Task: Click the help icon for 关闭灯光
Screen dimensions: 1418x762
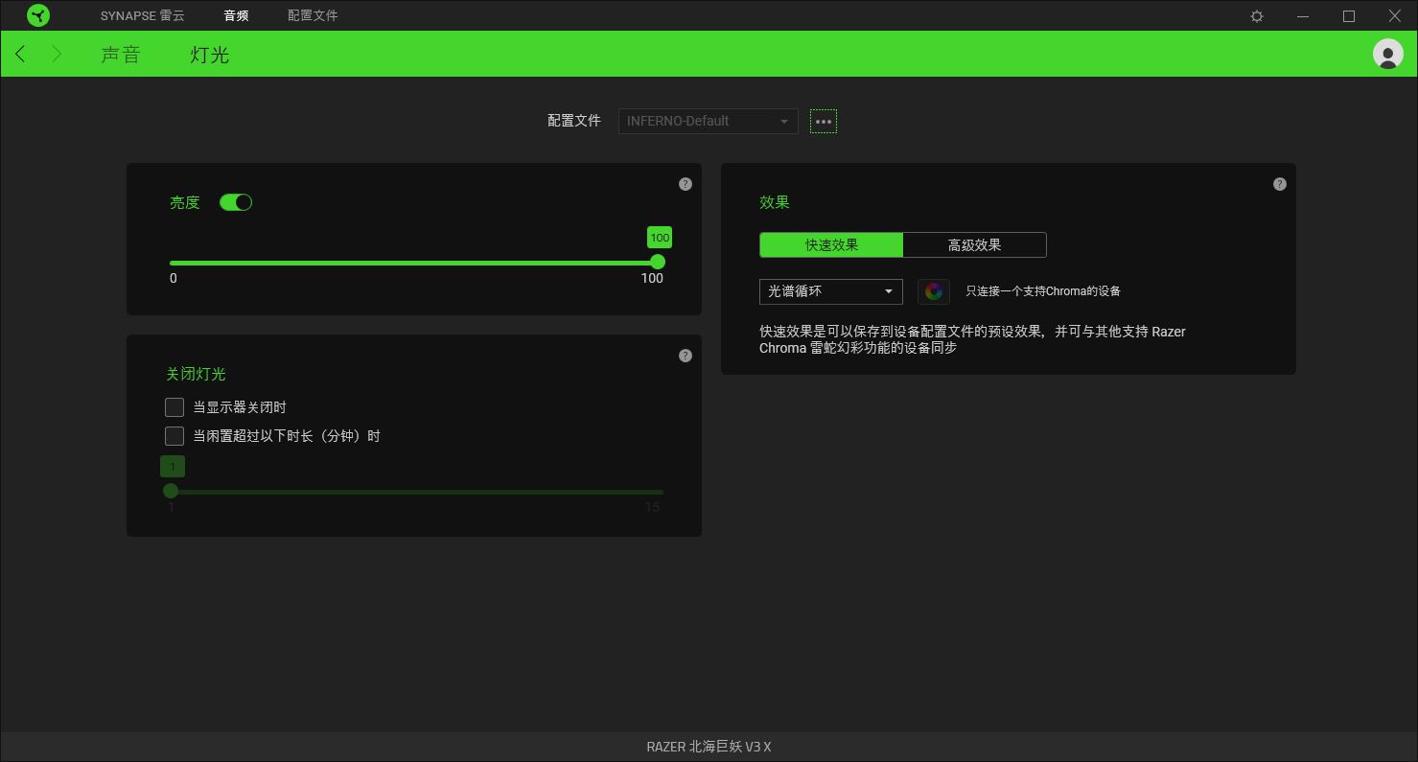Action: coord(686,356)
